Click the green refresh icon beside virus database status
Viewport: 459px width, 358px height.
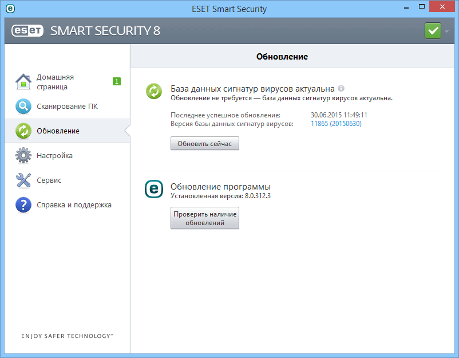(153, 91)
